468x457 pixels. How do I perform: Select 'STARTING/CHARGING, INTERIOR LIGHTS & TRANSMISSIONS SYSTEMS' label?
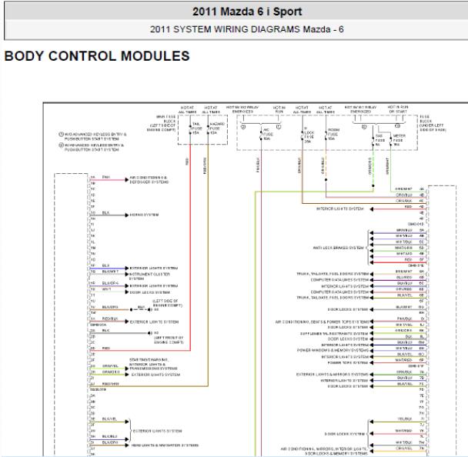(x=153, y=364)
